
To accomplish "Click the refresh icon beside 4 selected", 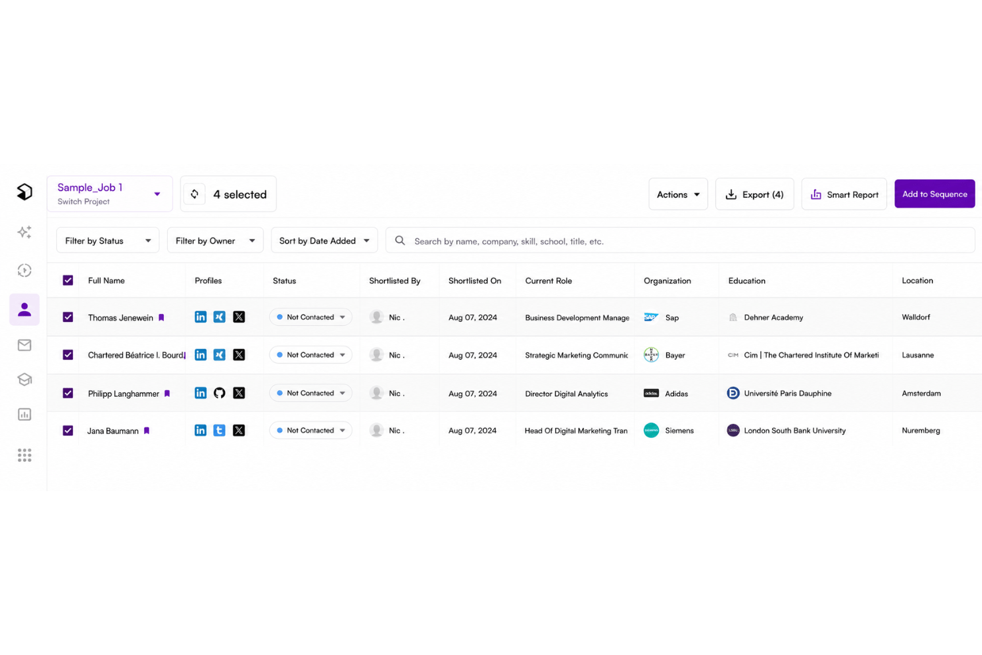I will [x=194, y=194].
